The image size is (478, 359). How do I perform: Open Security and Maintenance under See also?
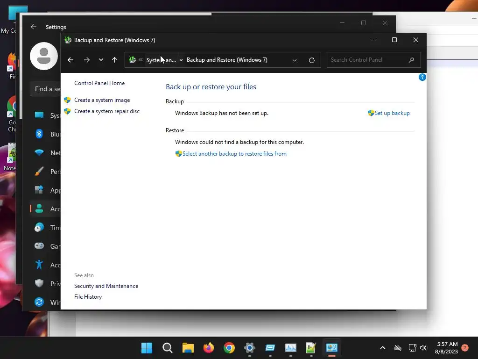106,286
